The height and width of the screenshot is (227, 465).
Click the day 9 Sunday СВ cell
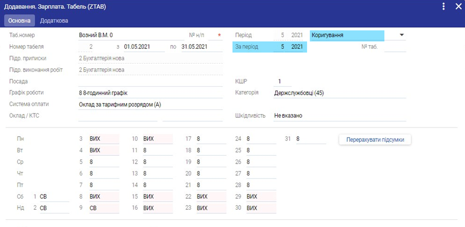click(104, 208)
